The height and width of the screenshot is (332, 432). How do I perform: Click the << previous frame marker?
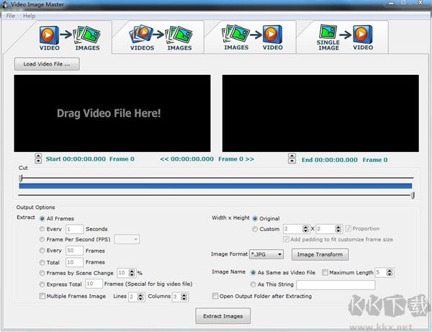click(x=164, y=159)
